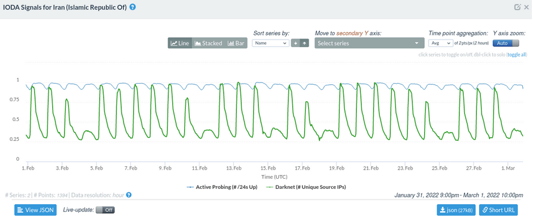Viewport: 533px width, 220px height.
Task: Click the date range text below chart
Action: [459, 195]
